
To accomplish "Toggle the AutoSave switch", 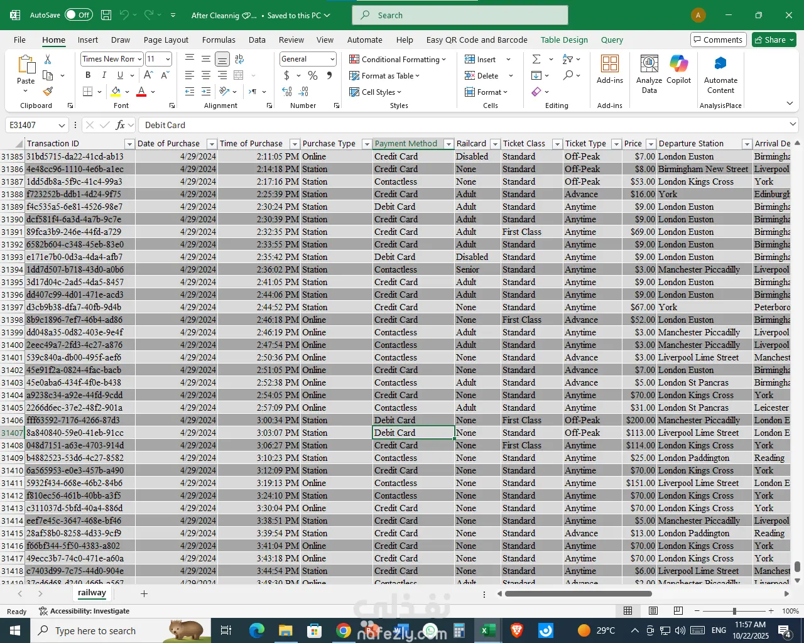I will (79, 15).
